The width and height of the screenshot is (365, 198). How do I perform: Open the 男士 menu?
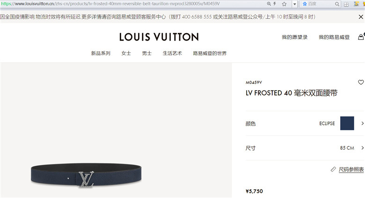[x=146, y=53]
